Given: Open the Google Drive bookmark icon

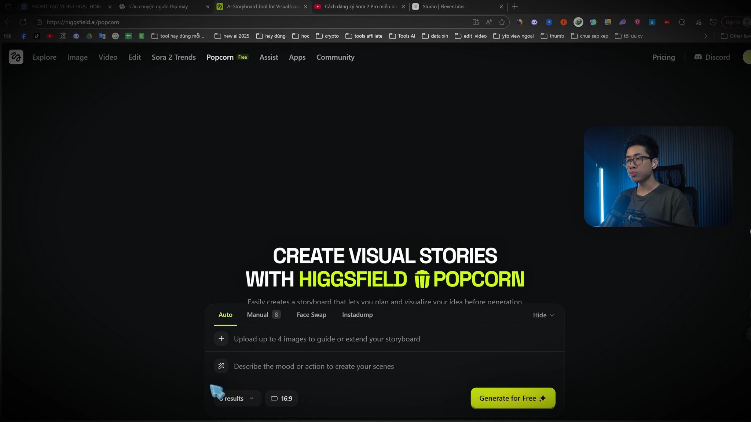Looking at the screenshot, I should click(89, 36).
